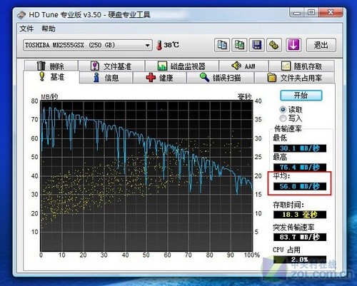This screenshot has height=286, width=357.
Task: Click the purple down arrow icon
Action: coord(293,45)
